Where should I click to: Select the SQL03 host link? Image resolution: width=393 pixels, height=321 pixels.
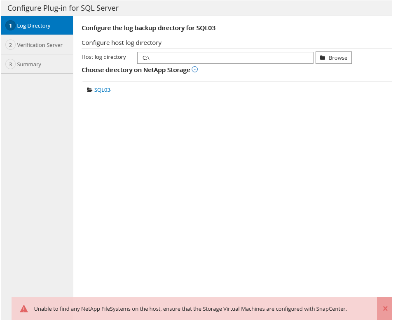pos(102,90)
